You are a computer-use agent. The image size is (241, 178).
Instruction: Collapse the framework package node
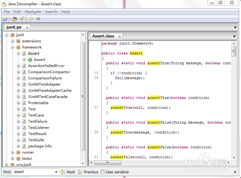tap(13, 47)
